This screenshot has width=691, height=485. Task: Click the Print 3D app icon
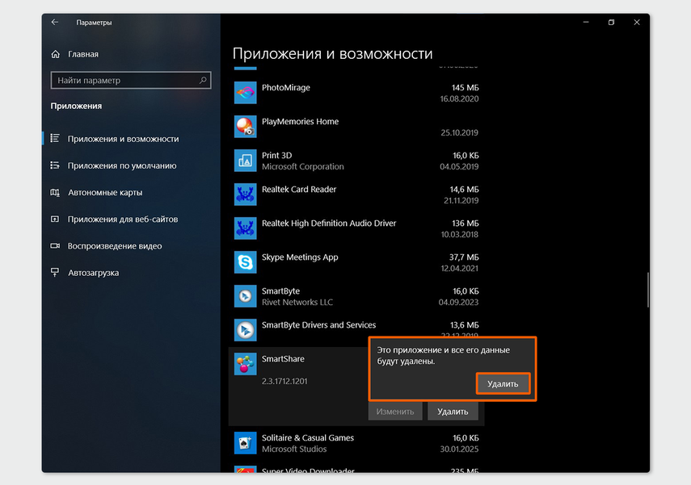245,161
